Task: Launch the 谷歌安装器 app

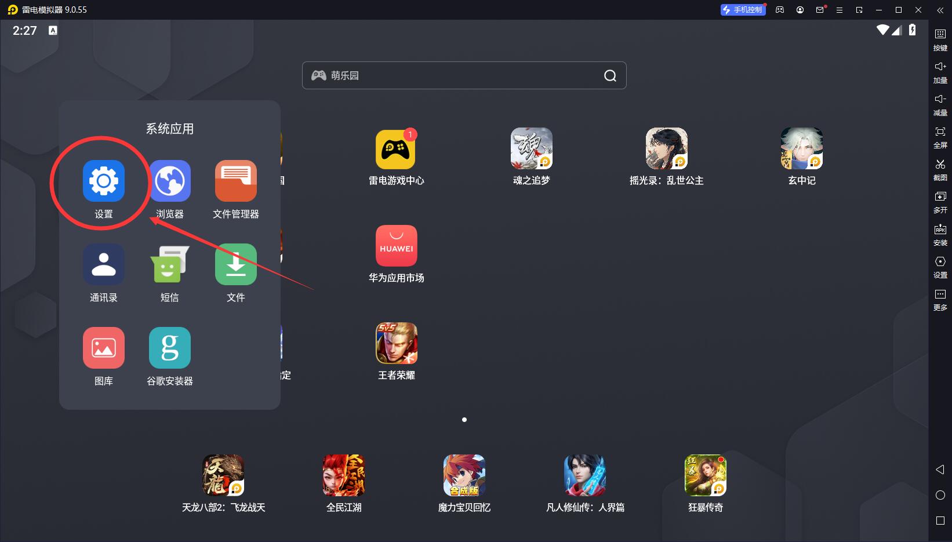Action: (x=170, y=348)
